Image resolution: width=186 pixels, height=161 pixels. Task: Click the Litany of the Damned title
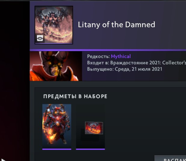pyautogui.click(x=117, y=25)
